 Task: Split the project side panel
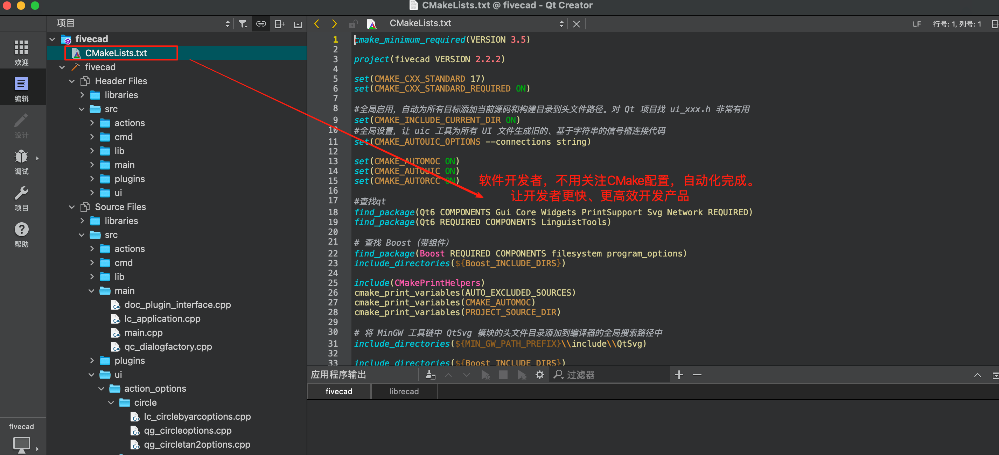point(280,24)
